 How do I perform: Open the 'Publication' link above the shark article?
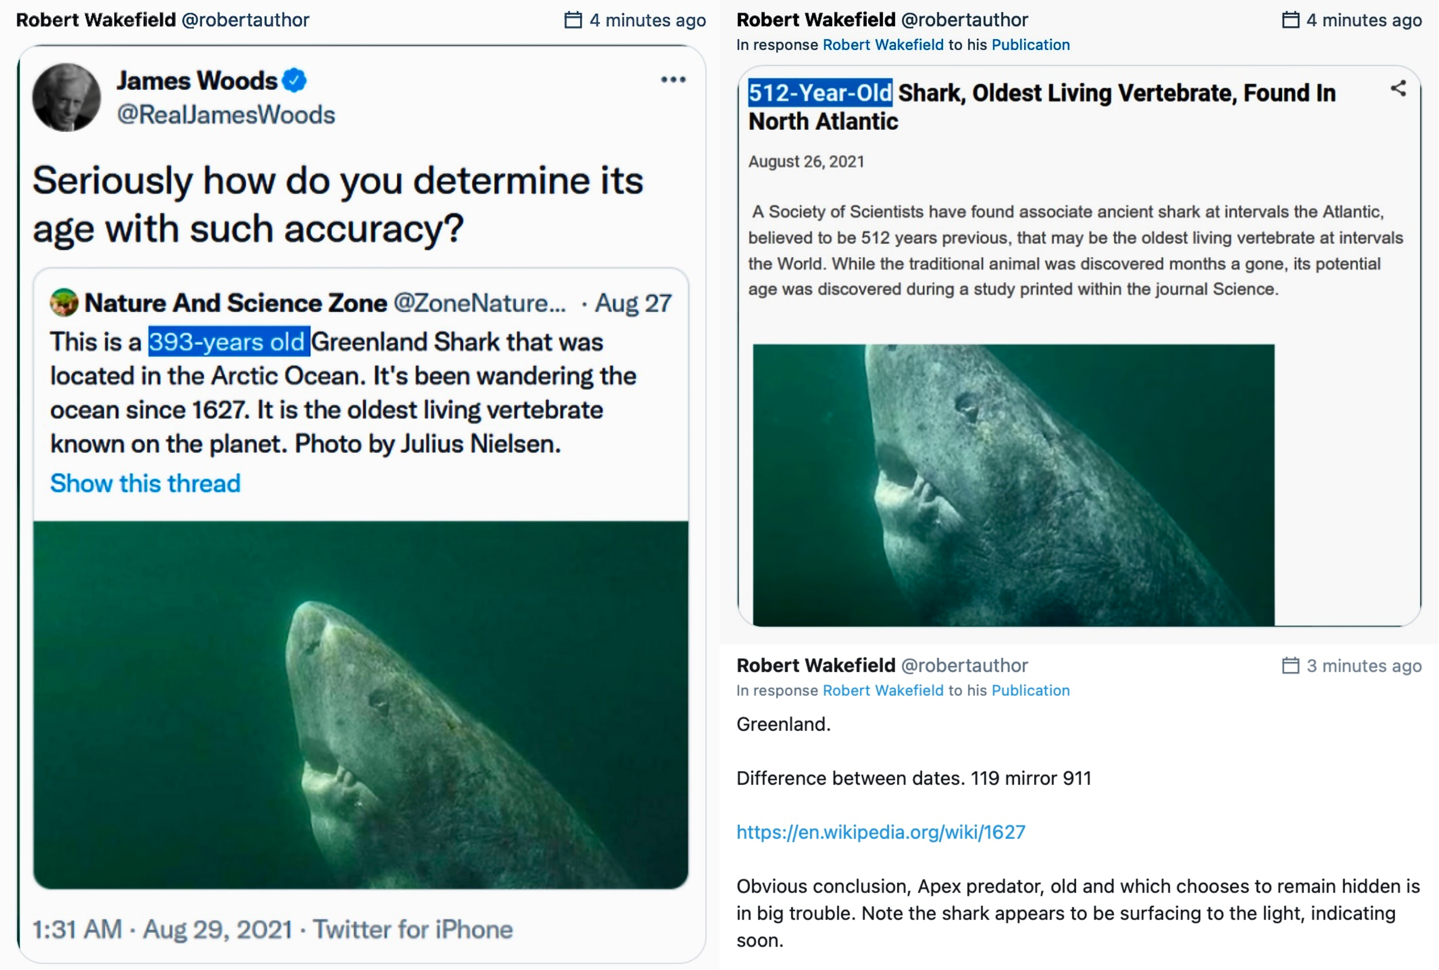point(1030,45)
